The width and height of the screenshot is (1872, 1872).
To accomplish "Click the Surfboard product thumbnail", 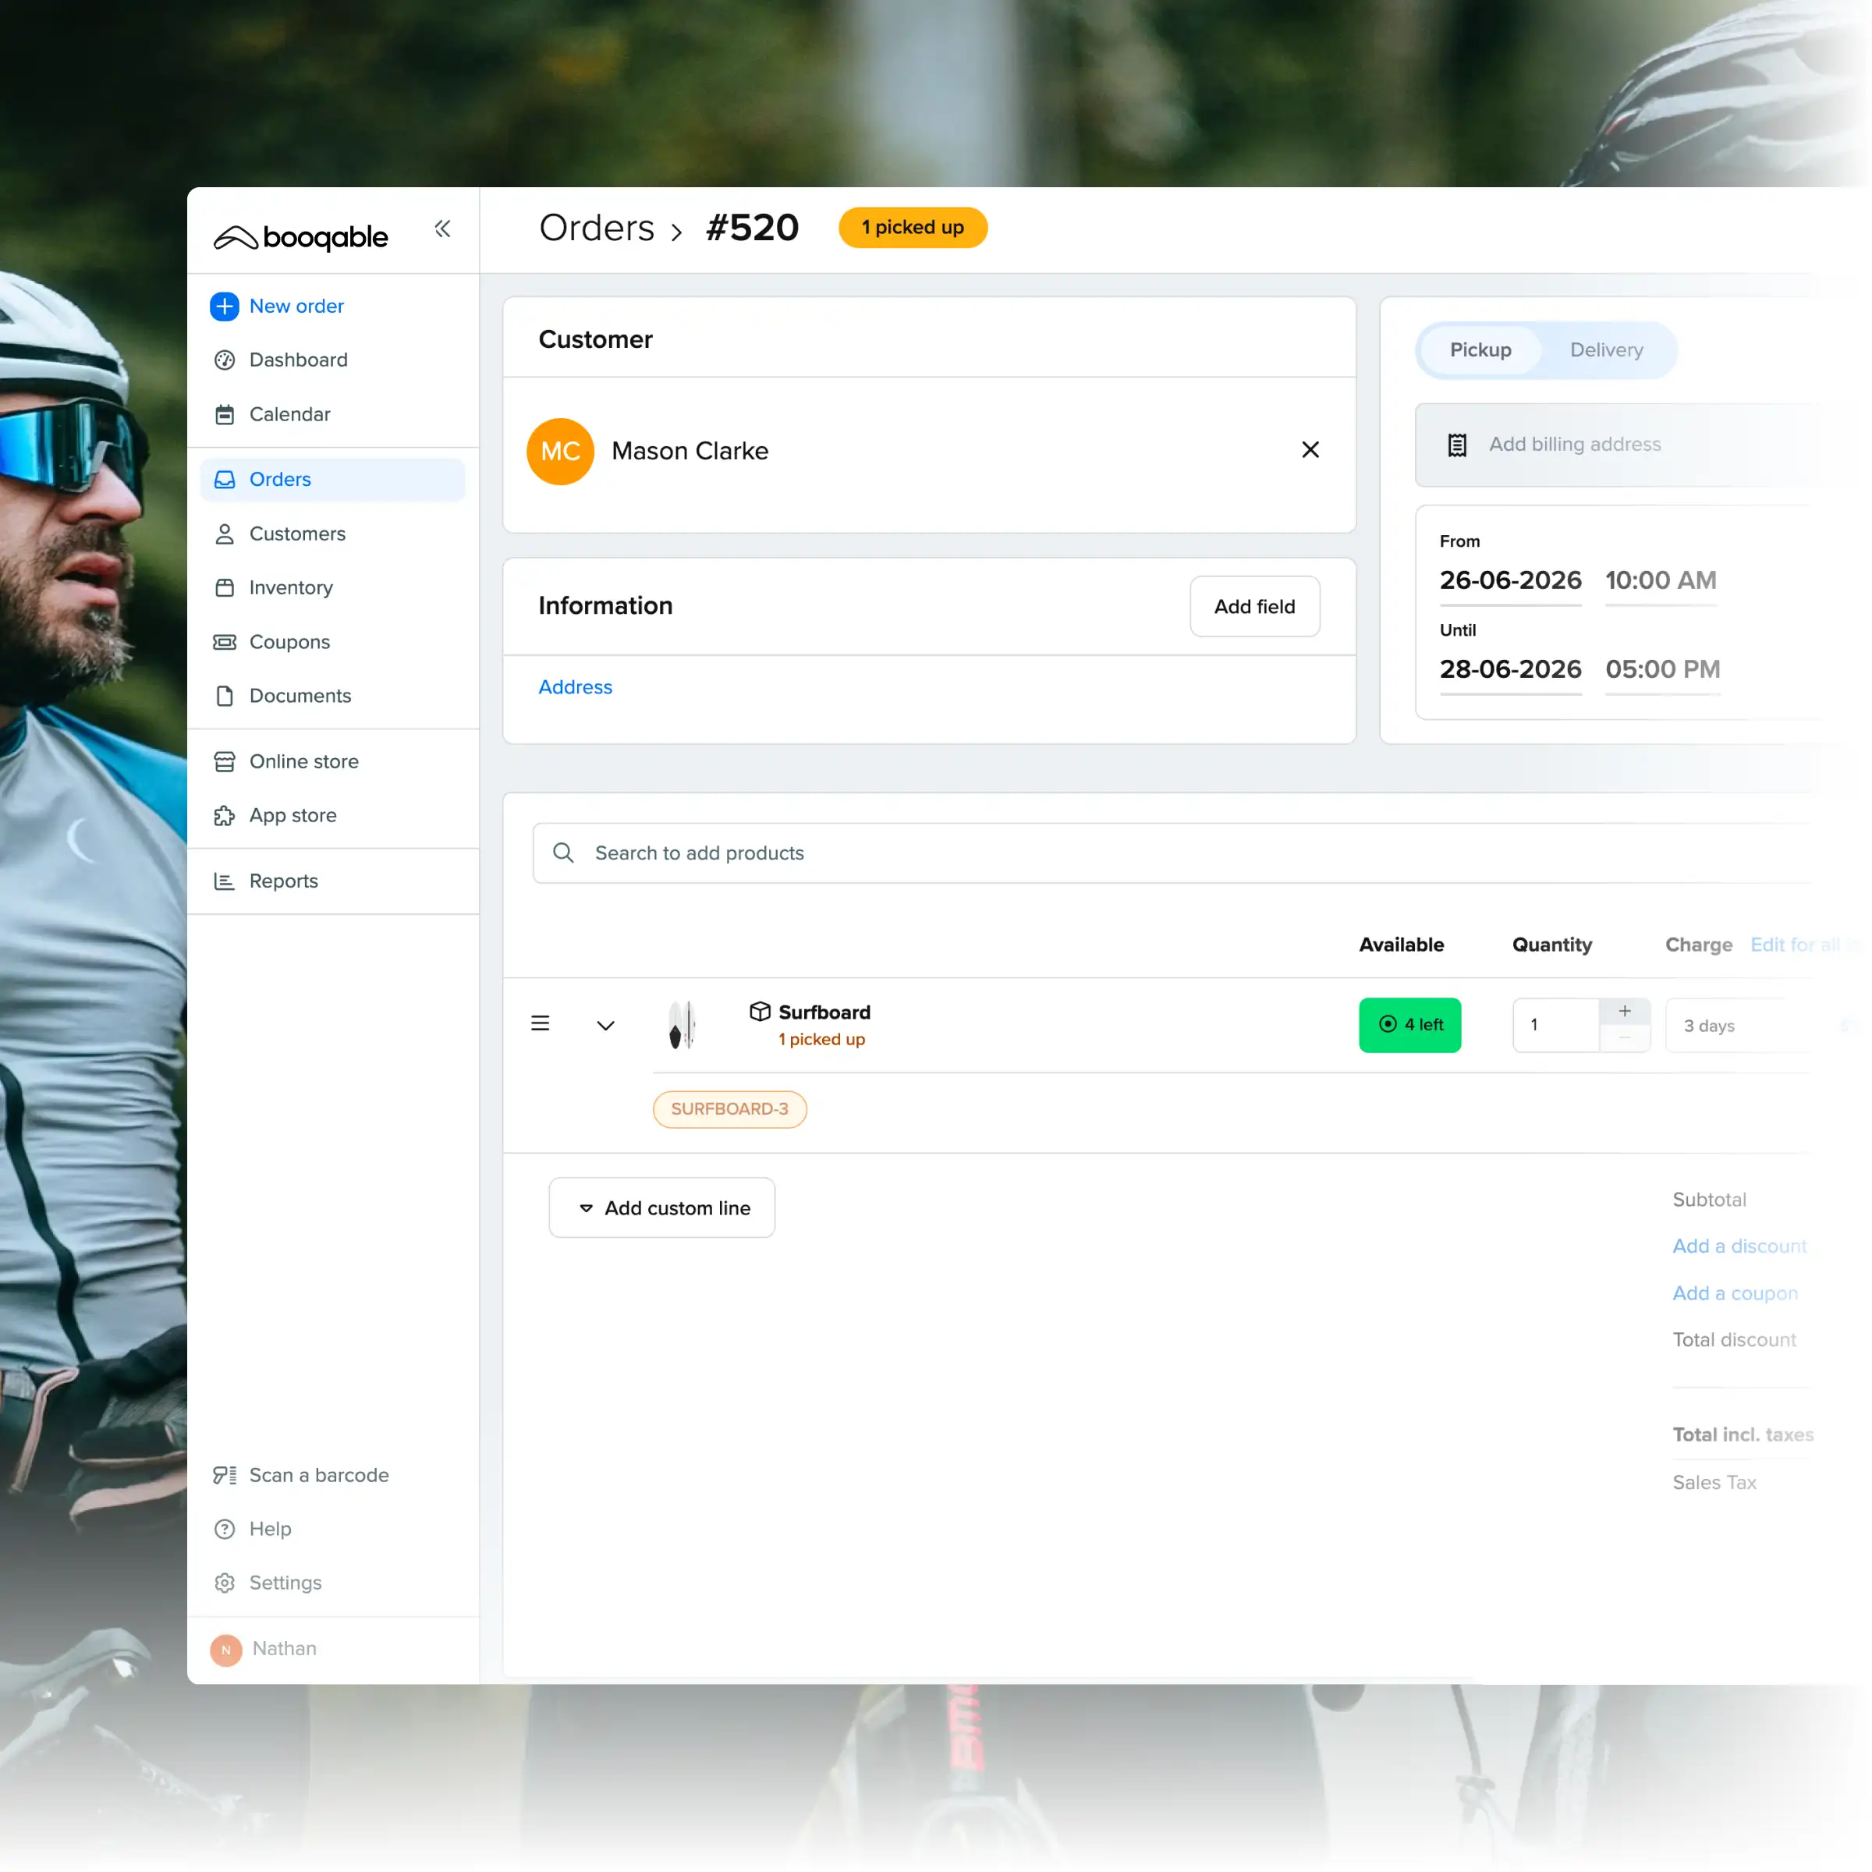I will pyautogui.click(x=682, y=1025).
